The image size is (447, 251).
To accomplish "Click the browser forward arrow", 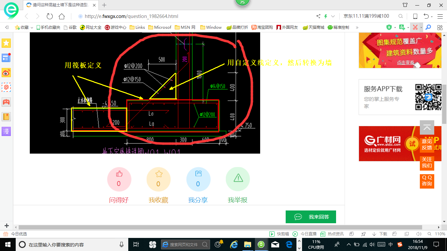I will (x=38, y=16).
